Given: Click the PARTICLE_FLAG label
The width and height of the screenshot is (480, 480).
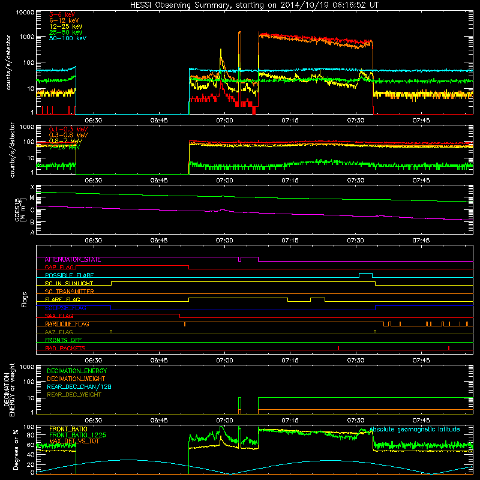Looking at the screenshot, I should click(67, 324).
